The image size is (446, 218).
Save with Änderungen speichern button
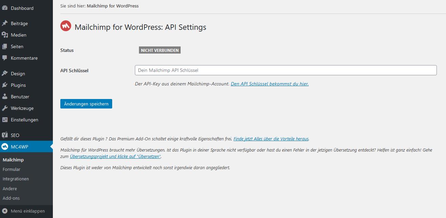86,104
